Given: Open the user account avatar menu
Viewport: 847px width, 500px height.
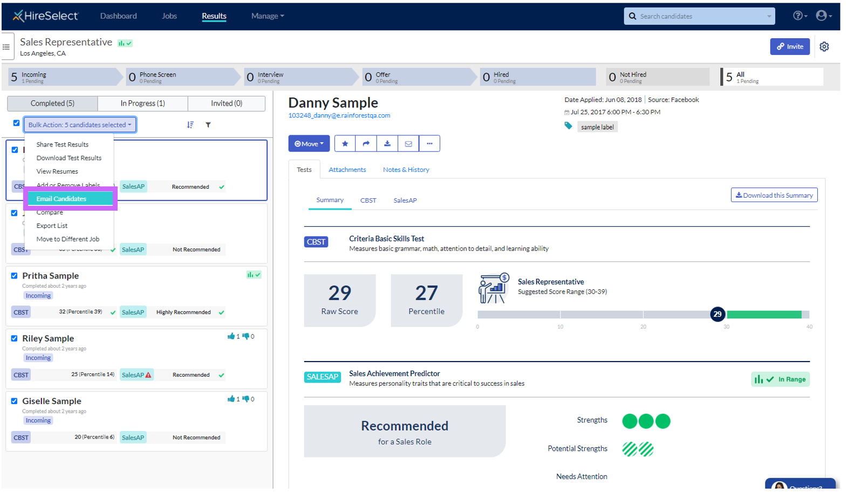Looking at the screenshot, I should pyautogui.click(x=823, y=16).
